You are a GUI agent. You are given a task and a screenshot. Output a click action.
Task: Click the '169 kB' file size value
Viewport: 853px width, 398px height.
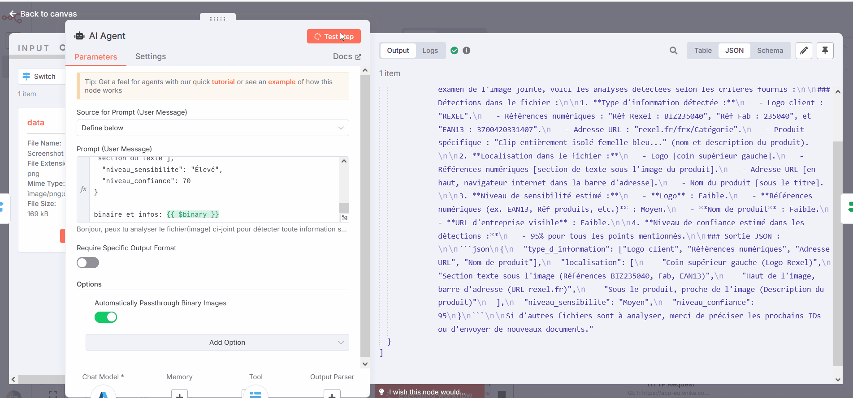tap(38, 214)
